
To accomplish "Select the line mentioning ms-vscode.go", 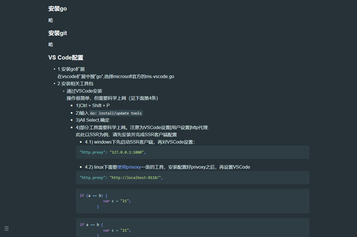I will (x=116, y=77).
